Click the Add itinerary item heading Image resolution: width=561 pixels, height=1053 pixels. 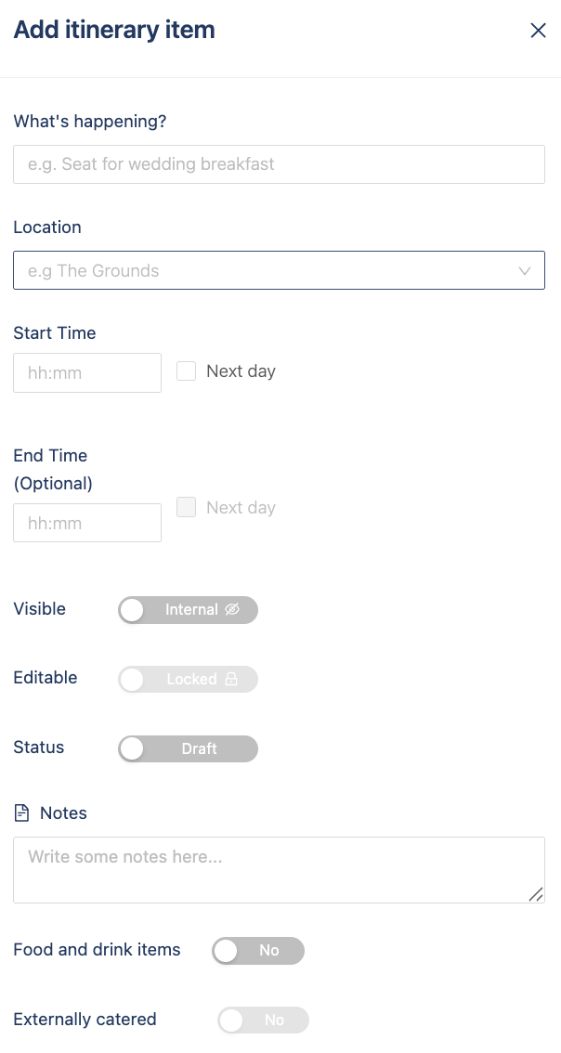(114, 30)
